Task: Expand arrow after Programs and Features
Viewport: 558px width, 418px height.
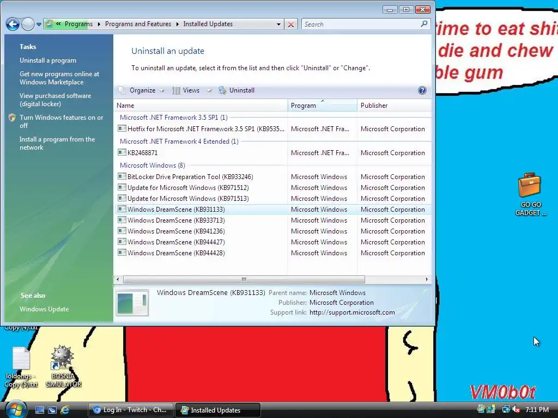Action: pyautogui.click(x=177, y=24)
